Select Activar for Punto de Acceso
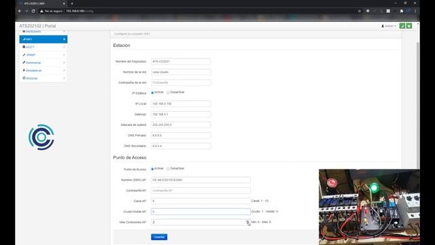This screenshot has width=435, height=245. 152,169
